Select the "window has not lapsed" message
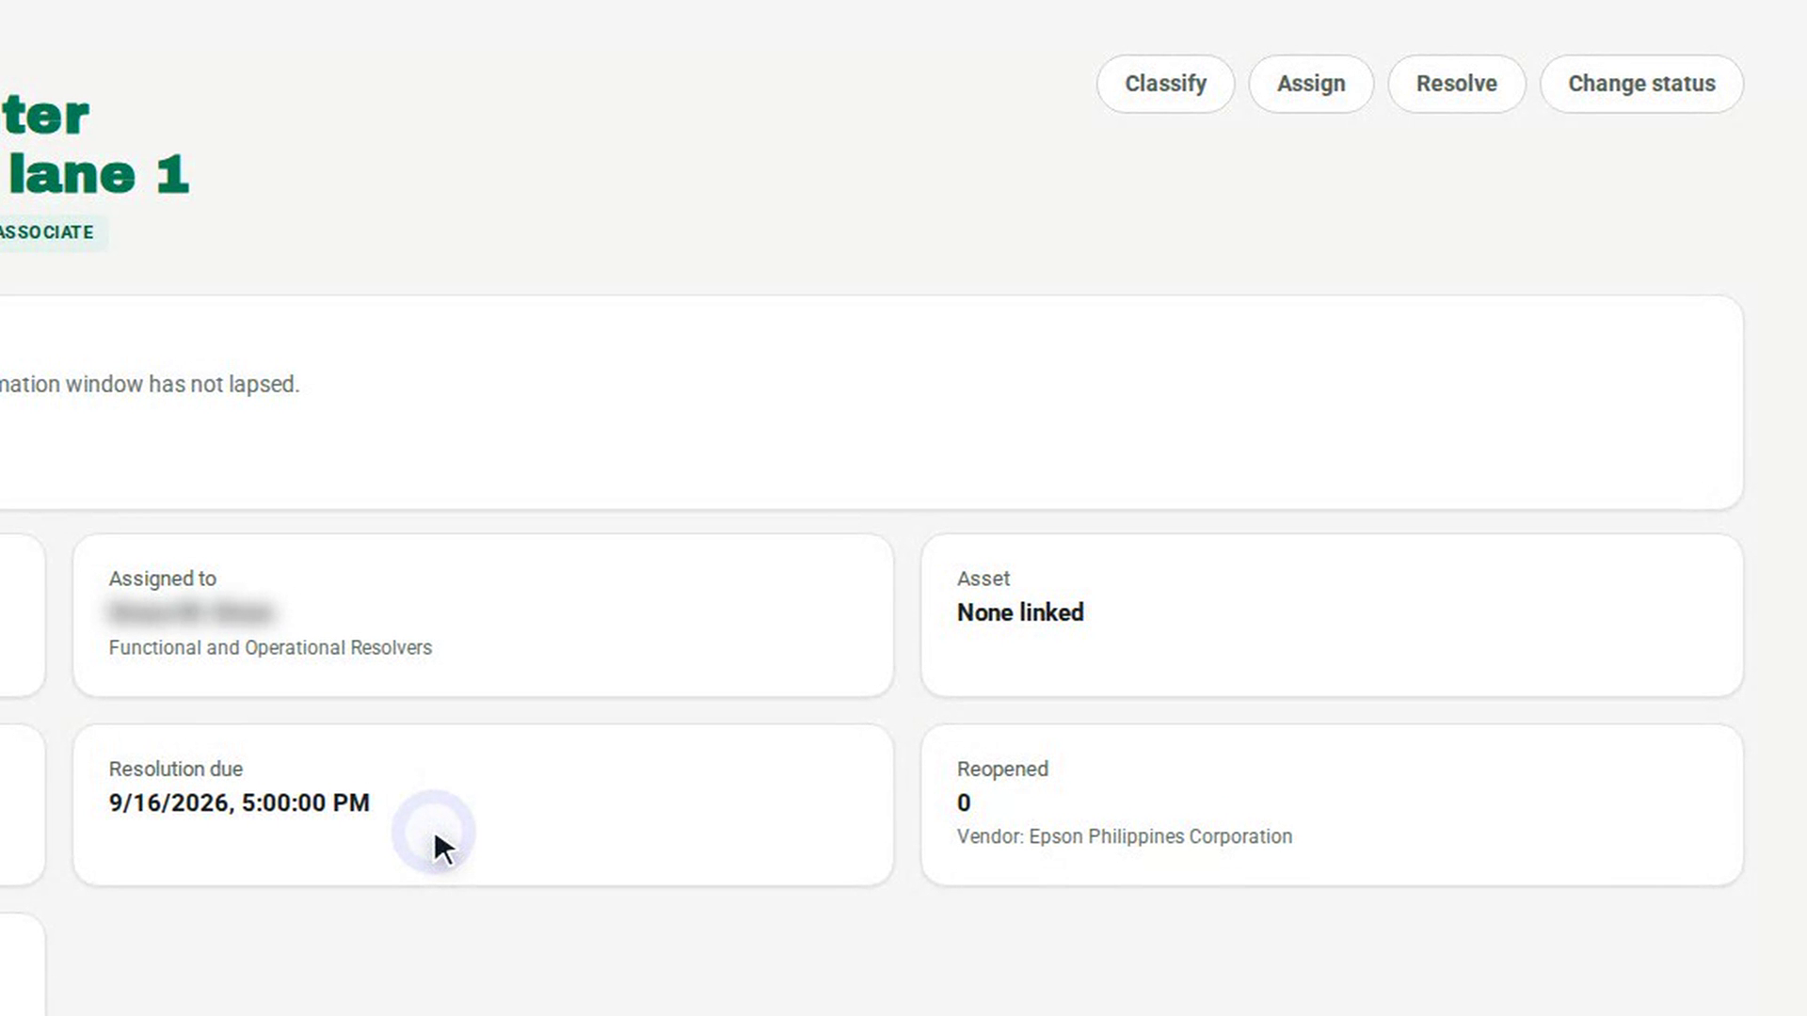1807x1016 pixels. click(182, 384)
